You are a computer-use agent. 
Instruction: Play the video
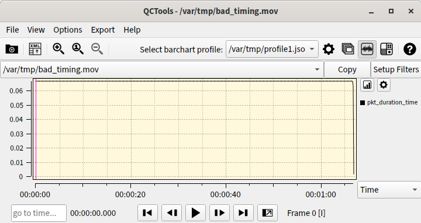coord(195,213)
